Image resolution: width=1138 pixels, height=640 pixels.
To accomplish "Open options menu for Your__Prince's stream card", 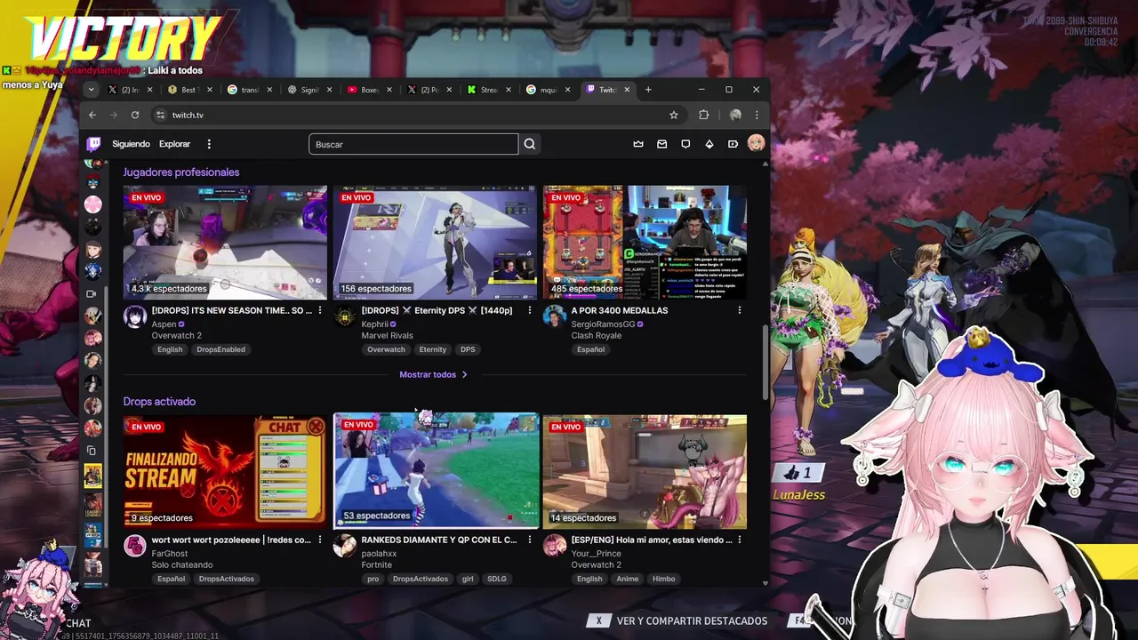I will pyautogui.click(x=739, y=540).
